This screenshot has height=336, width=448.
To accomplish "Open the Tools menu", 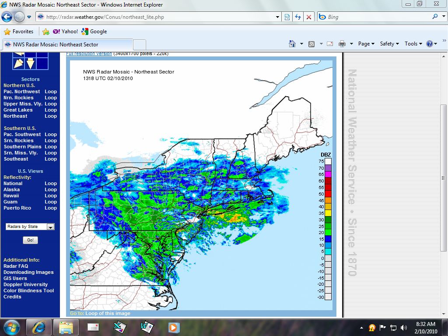I will 413,44.
